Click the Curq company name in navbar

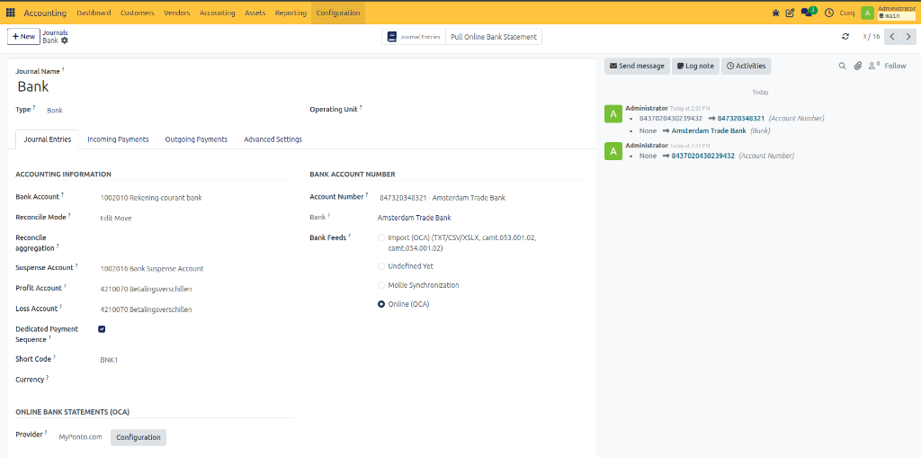(847, 13)
